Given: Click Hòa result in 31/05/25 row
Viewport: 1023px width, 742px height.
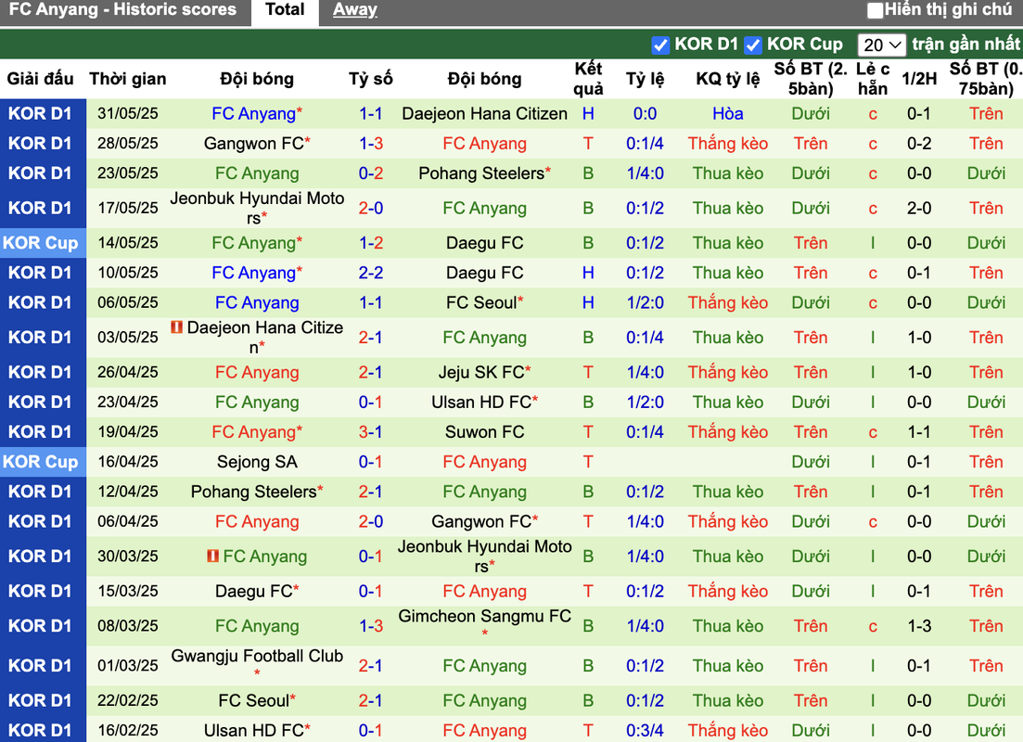Looking at the screenshot, I should 727,113.
